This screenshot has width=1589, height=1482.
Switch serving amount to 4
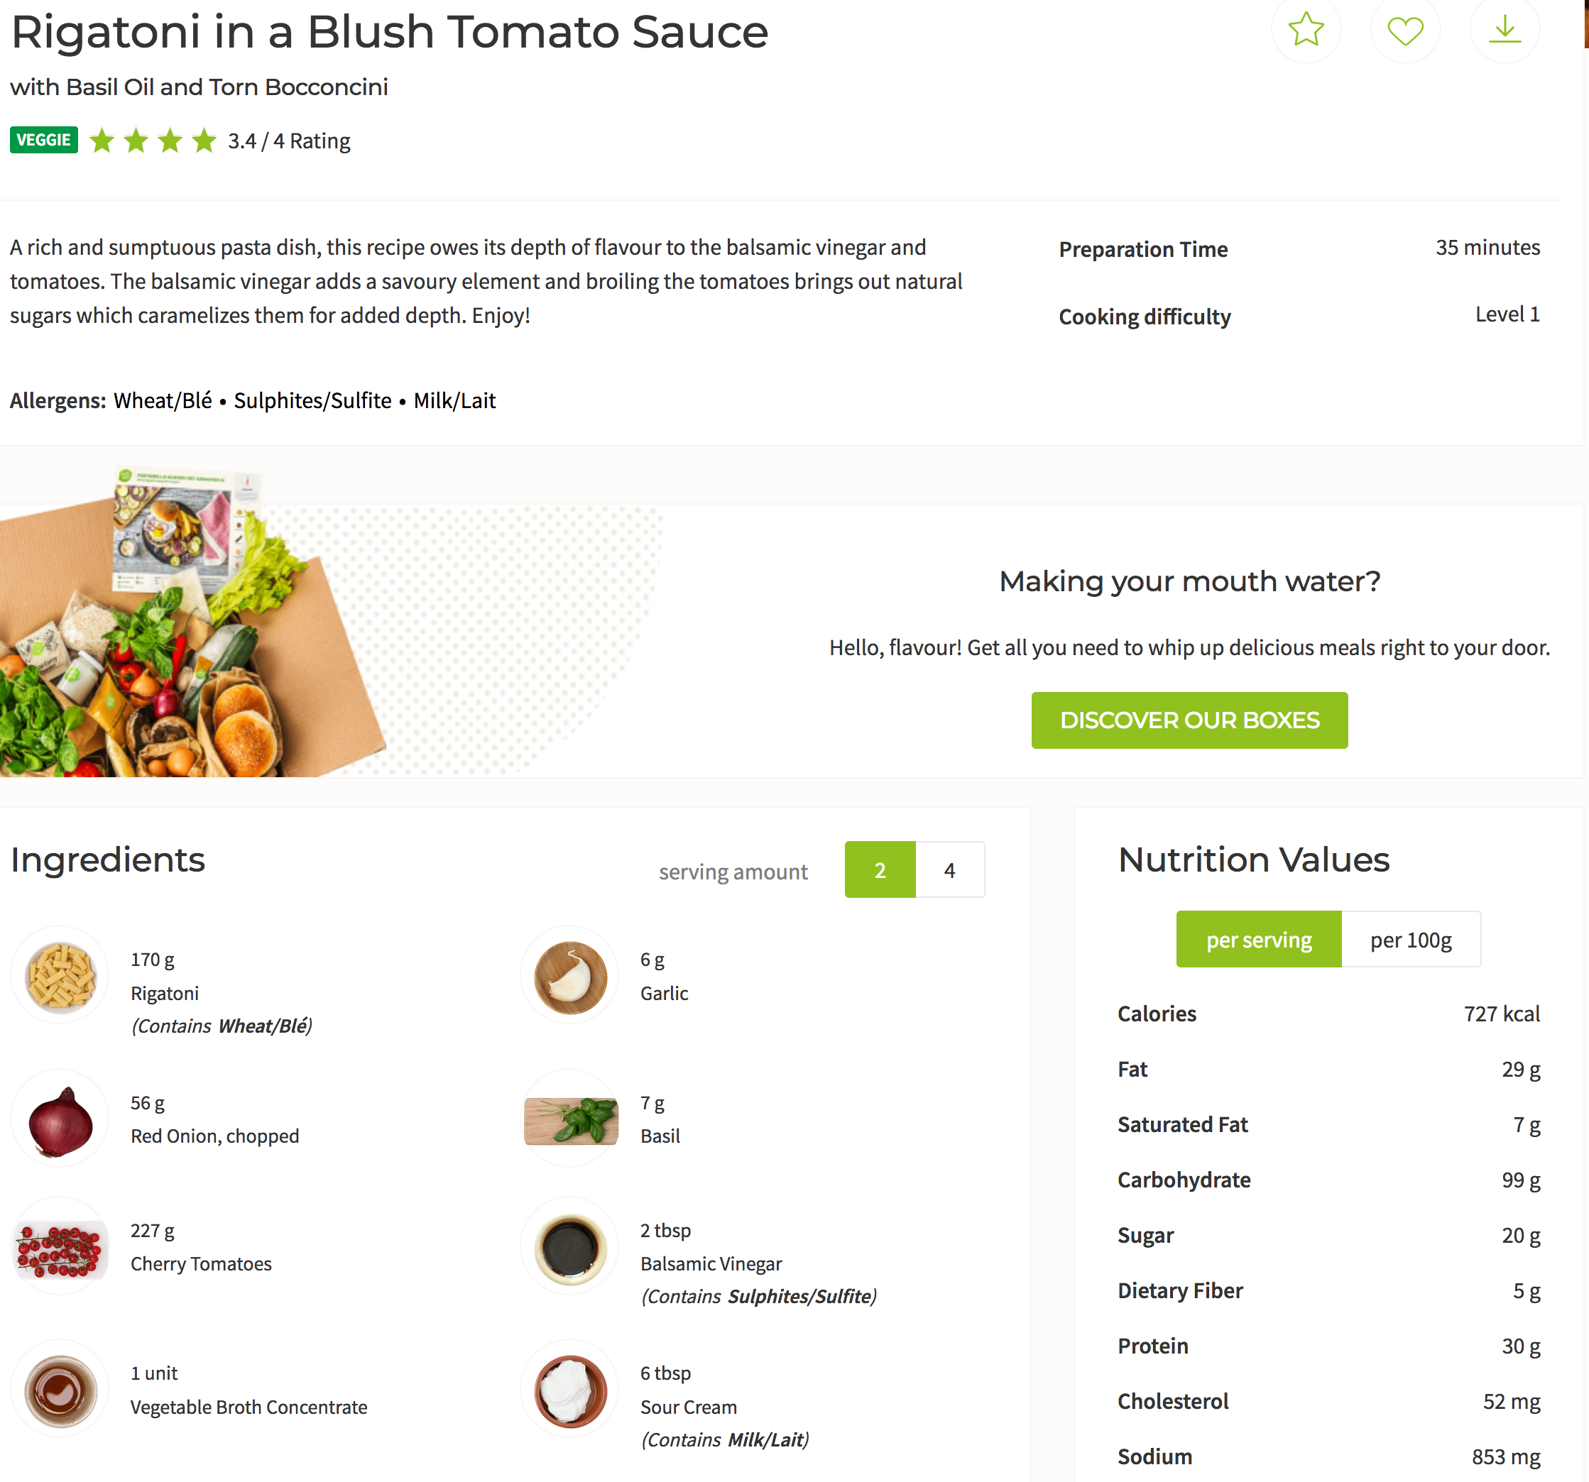[949, 869]
